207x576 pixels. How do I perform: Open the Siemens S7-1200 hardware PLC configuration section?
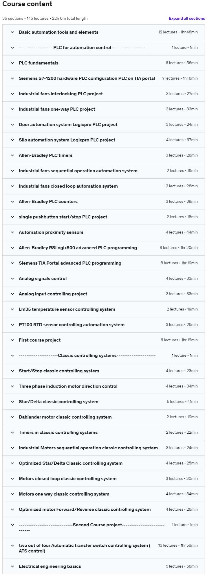104,78
